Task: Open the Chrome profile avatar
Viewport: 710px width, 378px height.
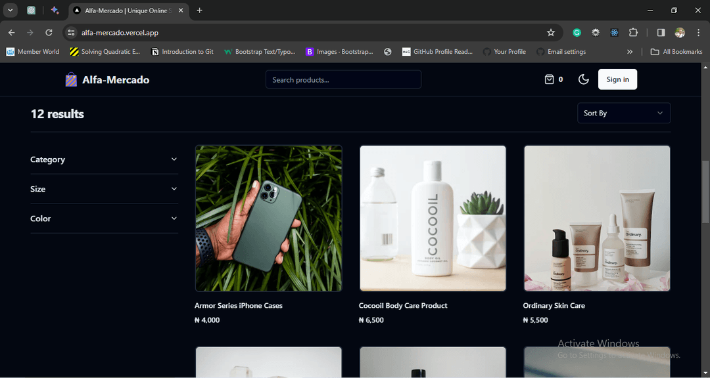Action: (680, 33)
